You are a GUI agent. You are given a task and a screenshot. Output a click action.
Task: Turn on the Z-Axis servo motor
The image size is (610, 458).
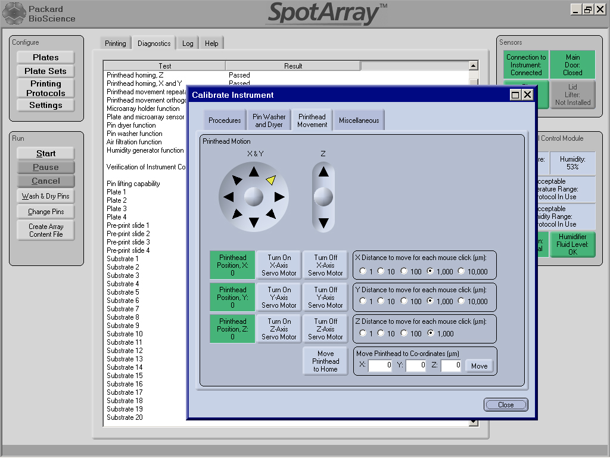click(x=279, y=329)
